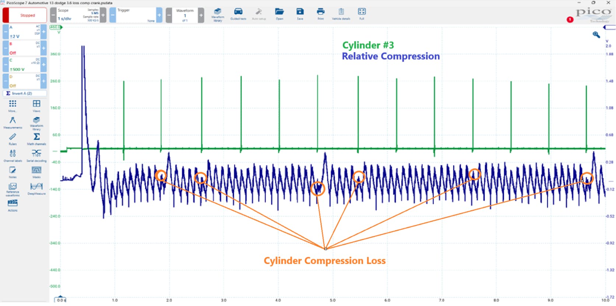This screenshot has width=616, height=306.
Task: Open Reference waveforms
Action: tap(13, 189)
